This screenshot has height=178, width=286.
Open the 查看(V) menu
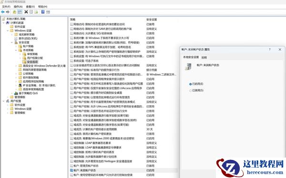pos(31,7)
